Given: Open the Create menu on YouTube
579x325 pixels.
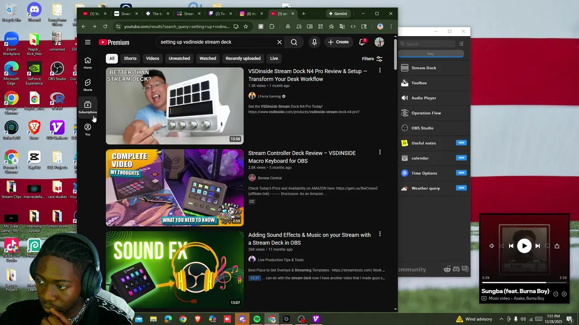Looking at the screenshot, I should pos(338,42).
